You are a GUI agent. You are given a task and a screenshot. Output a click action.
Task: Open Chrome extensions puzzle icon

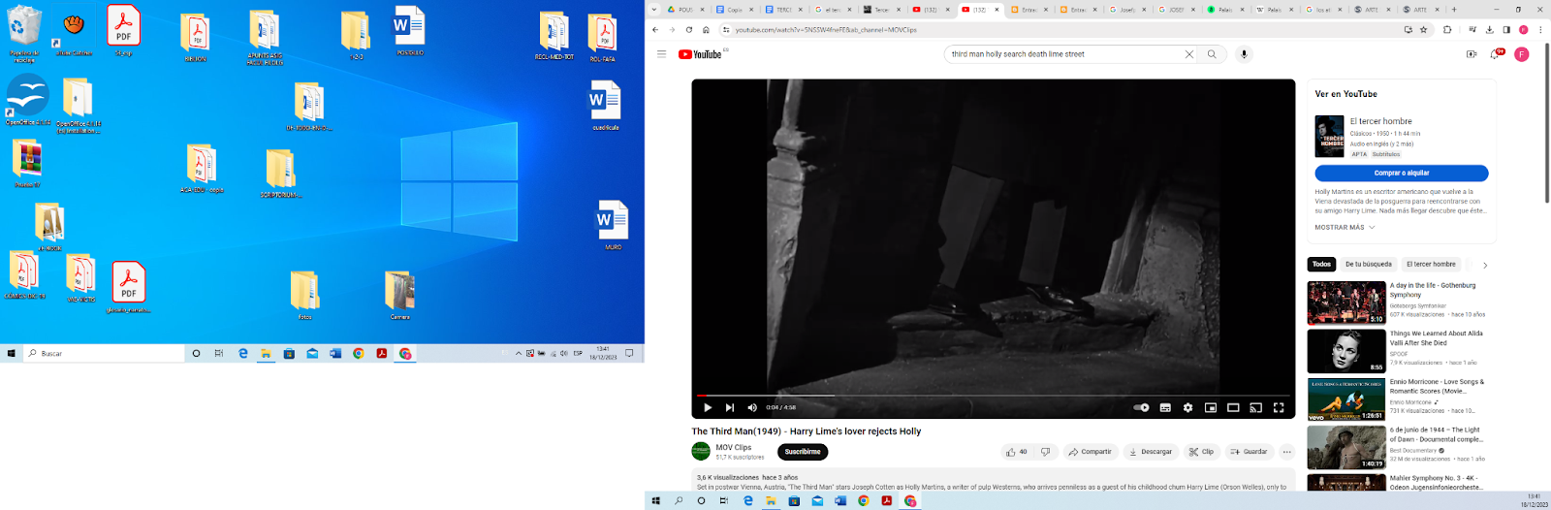(1447, 30)
